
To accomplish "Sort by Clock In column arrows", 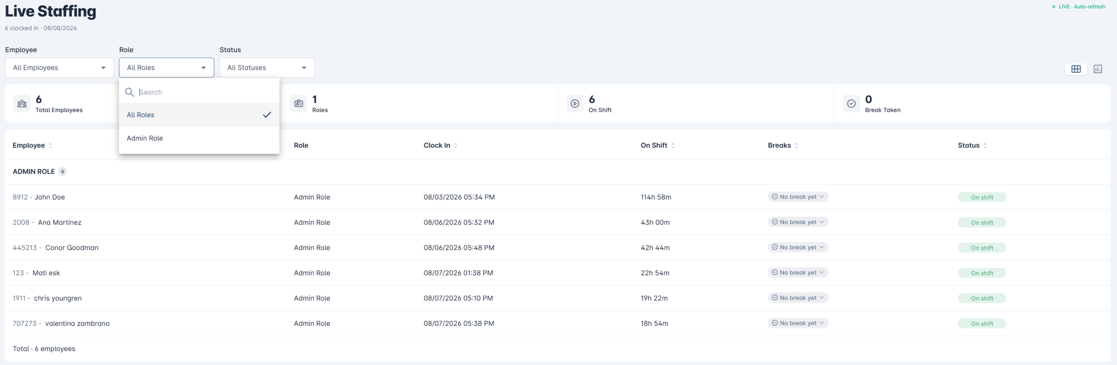I will (x=456, y=146).
